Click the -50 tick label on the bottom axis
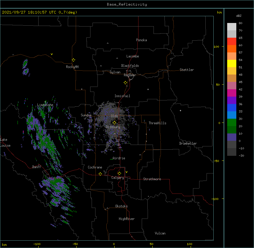 (75, 244)
